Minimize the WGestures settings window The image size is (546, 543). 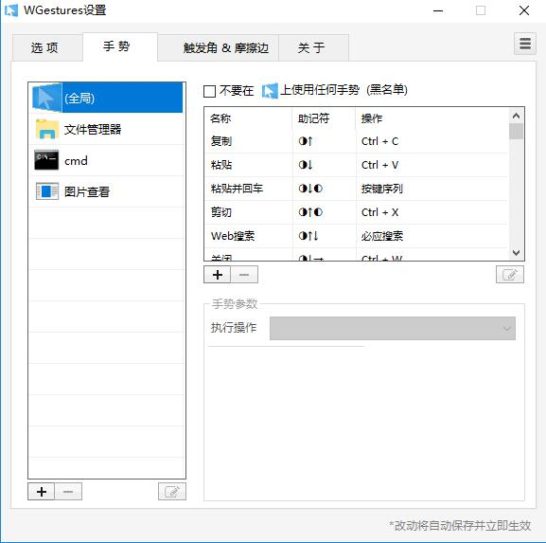point(438,10)
